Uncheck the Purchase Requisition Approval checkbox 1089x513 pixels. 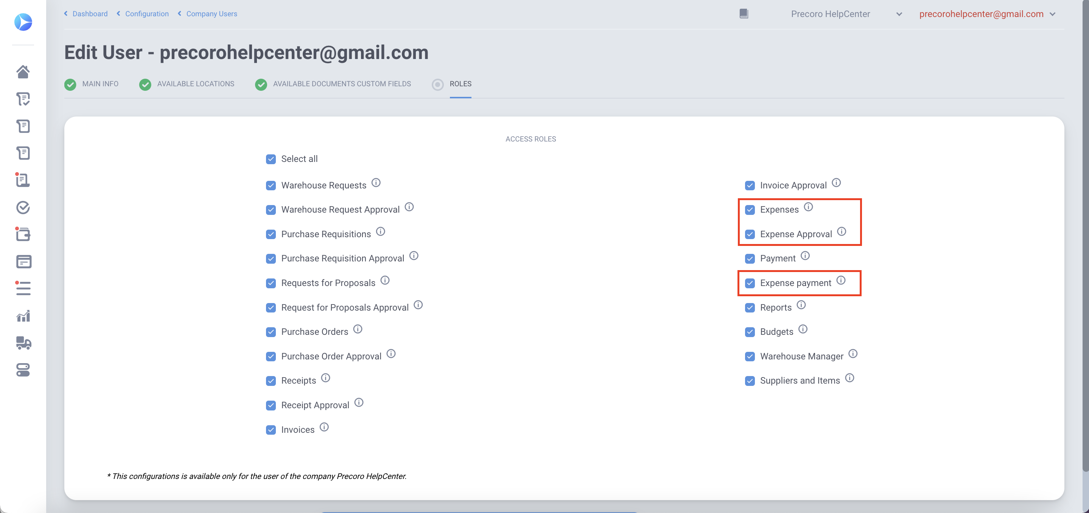pyautogui.click(x=271, y=259)
